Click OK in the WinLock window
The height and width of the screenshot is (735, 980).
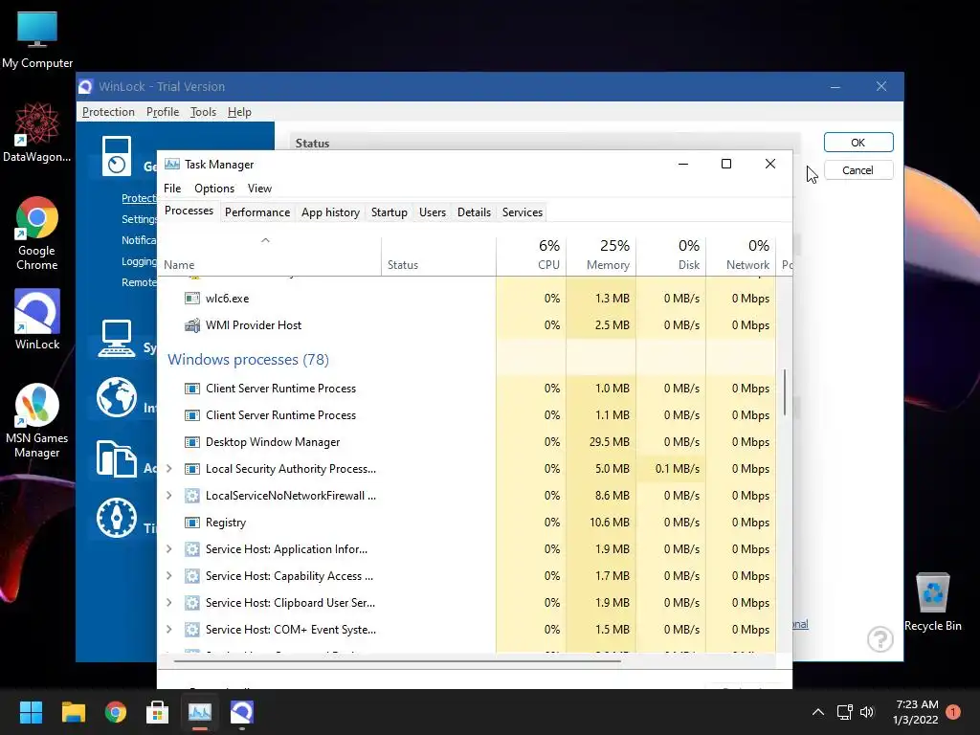[x=858, y=143]
